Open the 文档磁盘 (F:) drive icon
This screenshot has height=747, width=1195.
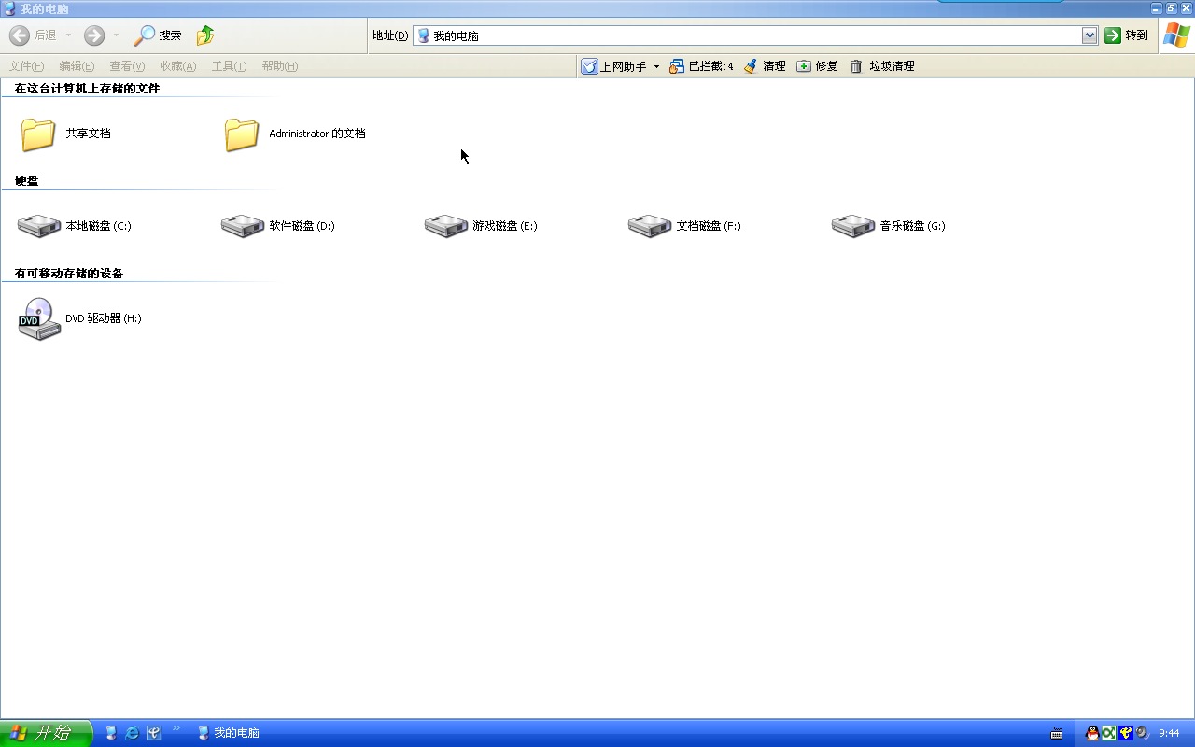click(650, 226)
